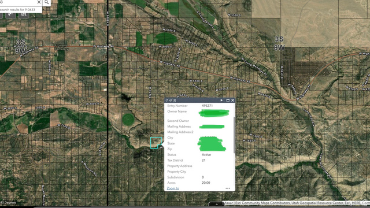
Task: Click tool button right of select tool
Action: tap(24, 14)
